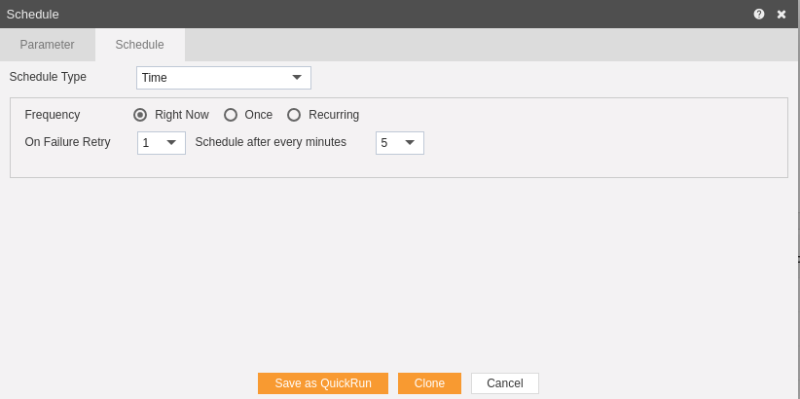Image resolution: width=800 pixels, height=399 pixels.
Task: Select the Schedule tab
Action: click(140, 45)
